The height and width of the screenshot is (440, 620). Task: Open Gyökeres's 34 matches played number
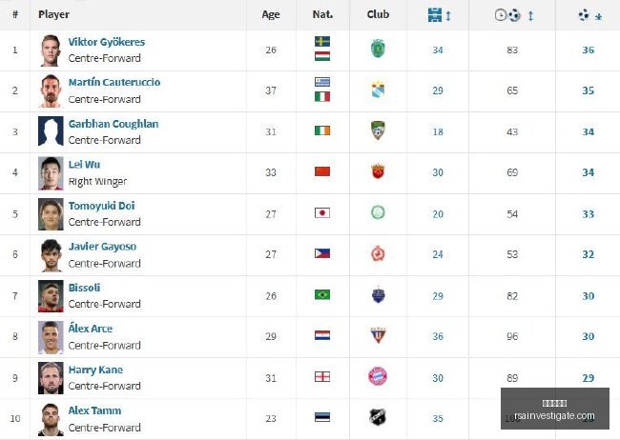tap(437, 50)
